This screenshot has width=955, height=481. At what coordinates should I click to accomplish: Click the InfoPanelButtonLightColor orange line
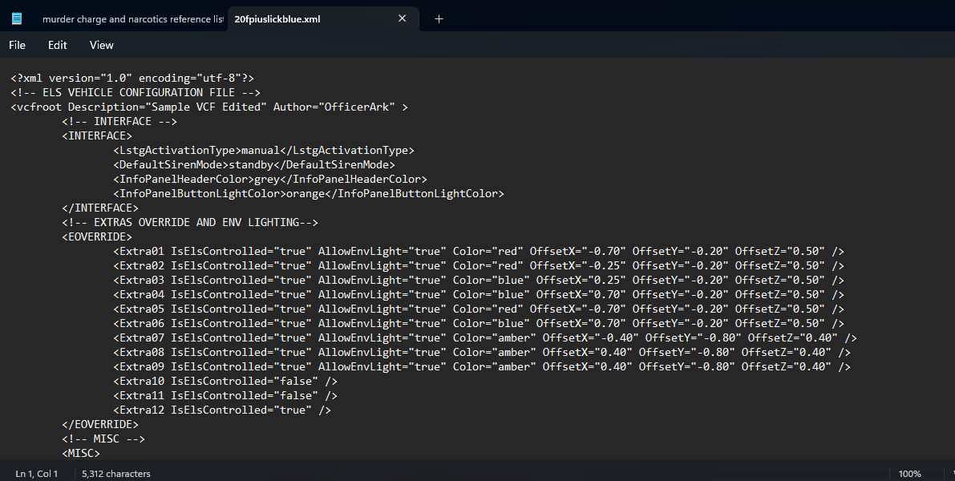point(309,193)
